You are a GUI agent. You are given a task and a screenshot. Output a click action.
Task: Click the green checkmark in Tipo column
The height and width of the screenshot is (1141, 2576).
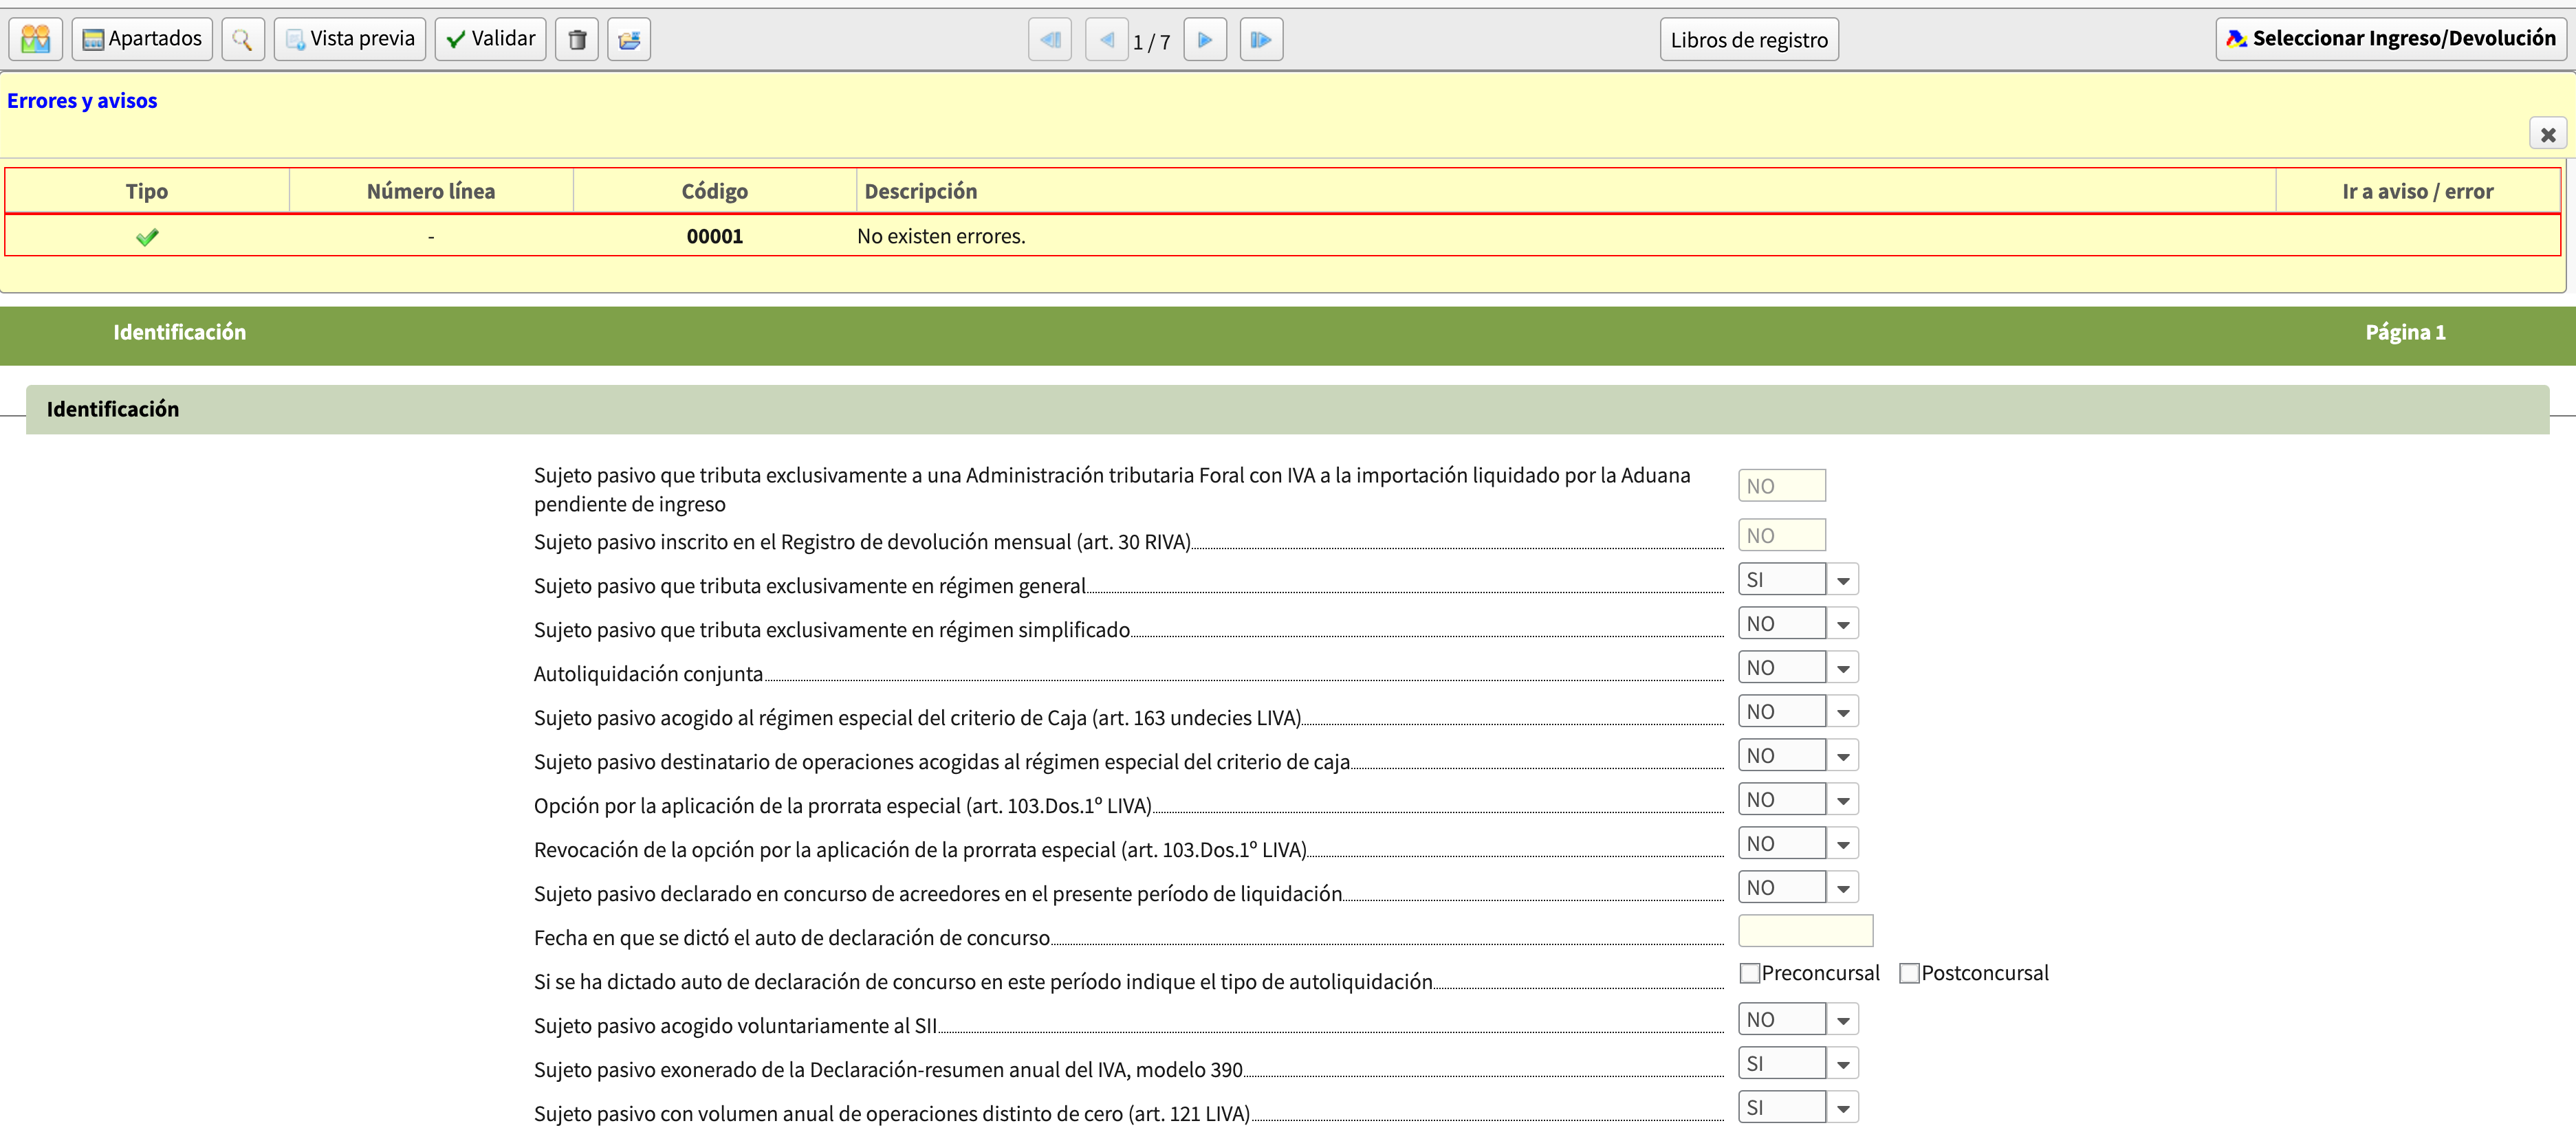point(147,237)
